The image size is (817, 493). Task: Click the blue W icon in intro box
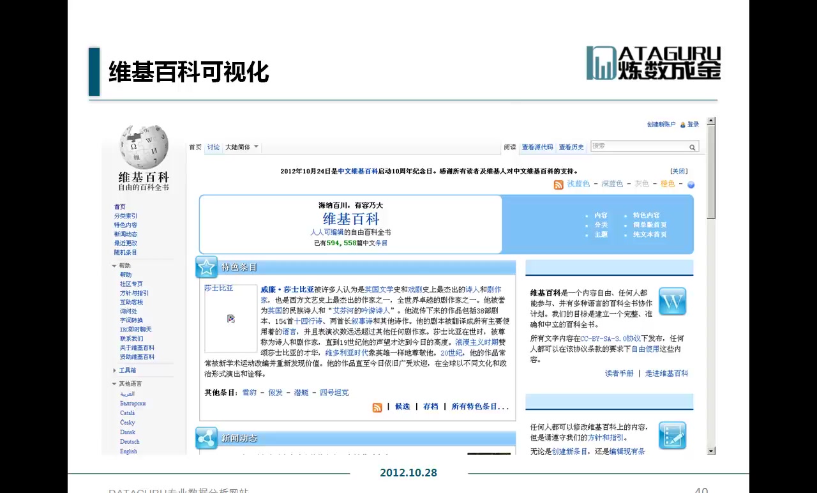[x=672, y=301]
